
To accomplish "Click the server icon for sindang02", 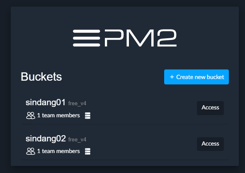I will tap(87, 151).
